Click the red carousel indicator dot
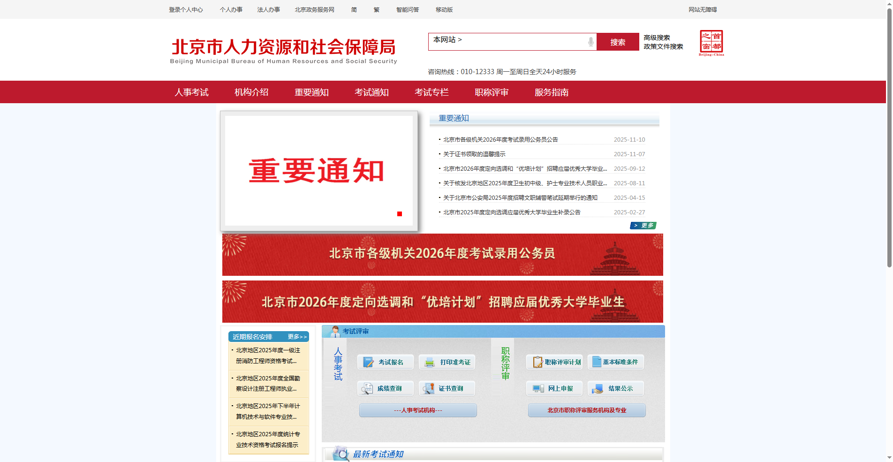This screenshot has width=893, height=462. 400,213
